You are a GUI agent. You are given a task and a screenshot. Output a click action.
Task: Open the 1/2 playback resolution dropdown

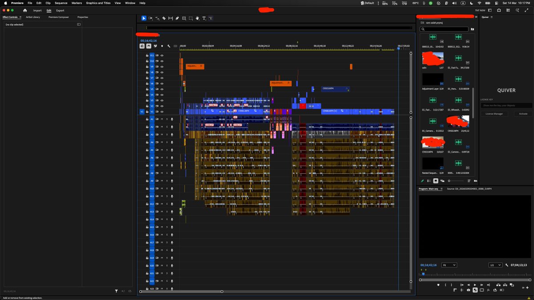click(x=495, y=265)
